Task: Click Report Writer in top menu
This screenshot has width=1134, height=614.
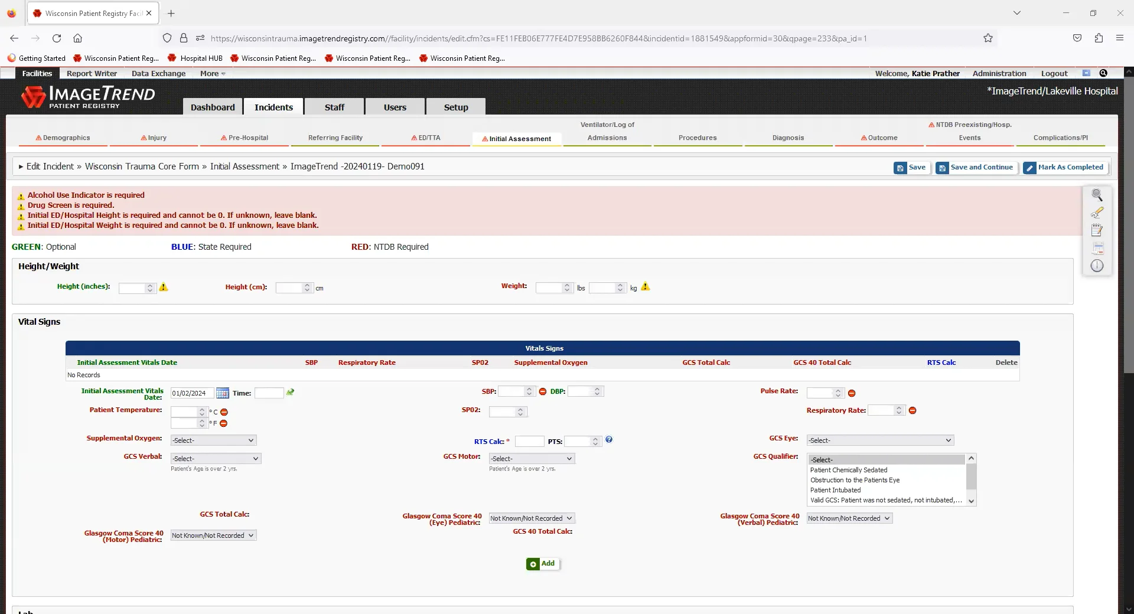Action: [92, 74]
